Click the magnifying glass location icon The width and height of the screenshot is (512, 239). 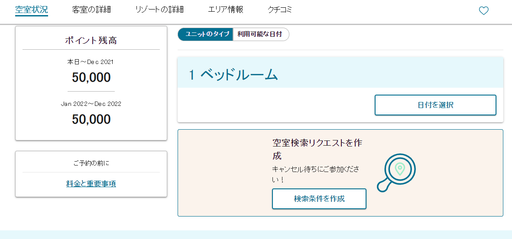point(396,172)
